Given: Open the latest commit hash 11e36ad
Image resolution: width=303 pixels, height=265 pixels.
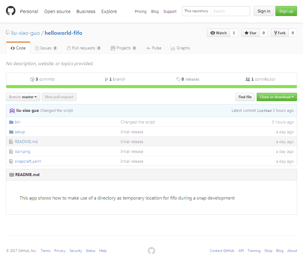Looking at the screenshot, I should (x=264, y=111).
